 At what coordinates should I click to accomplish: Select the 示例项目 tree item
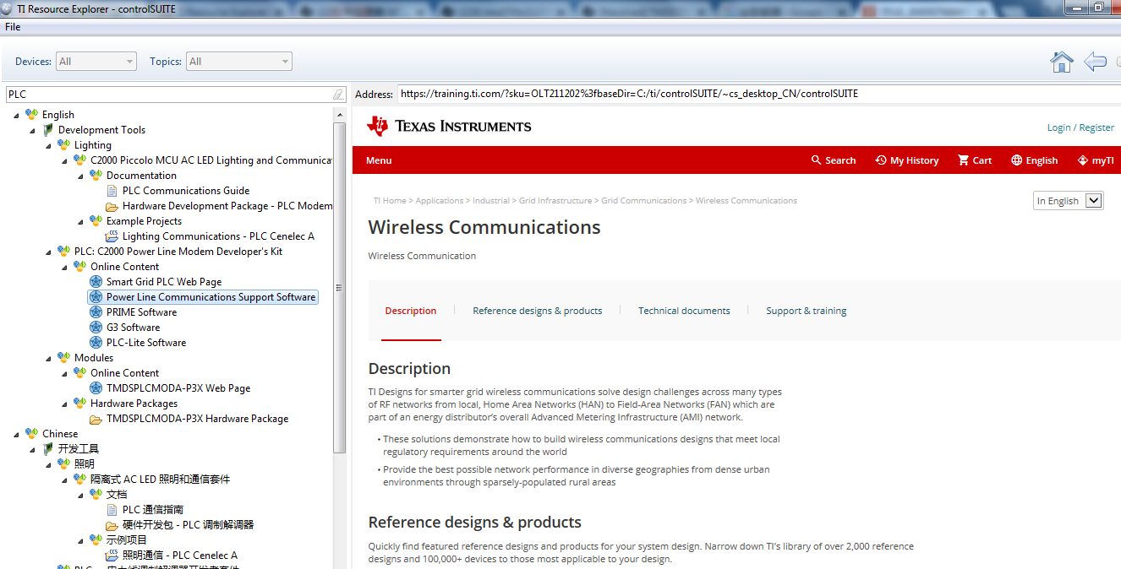[x=127, y=540]
